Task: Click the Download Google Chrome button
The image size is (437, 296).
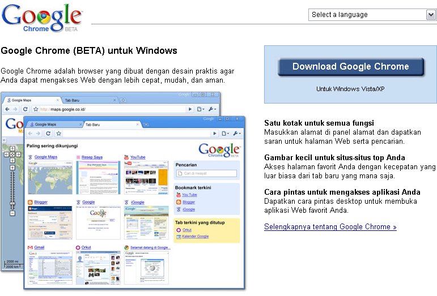Action: pos(351,66)
